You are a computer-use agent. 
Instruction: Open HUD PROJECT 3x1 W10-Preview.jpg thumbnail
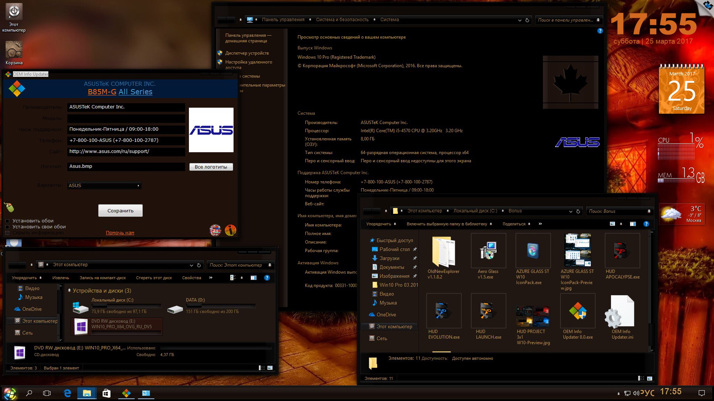[533, 325]
